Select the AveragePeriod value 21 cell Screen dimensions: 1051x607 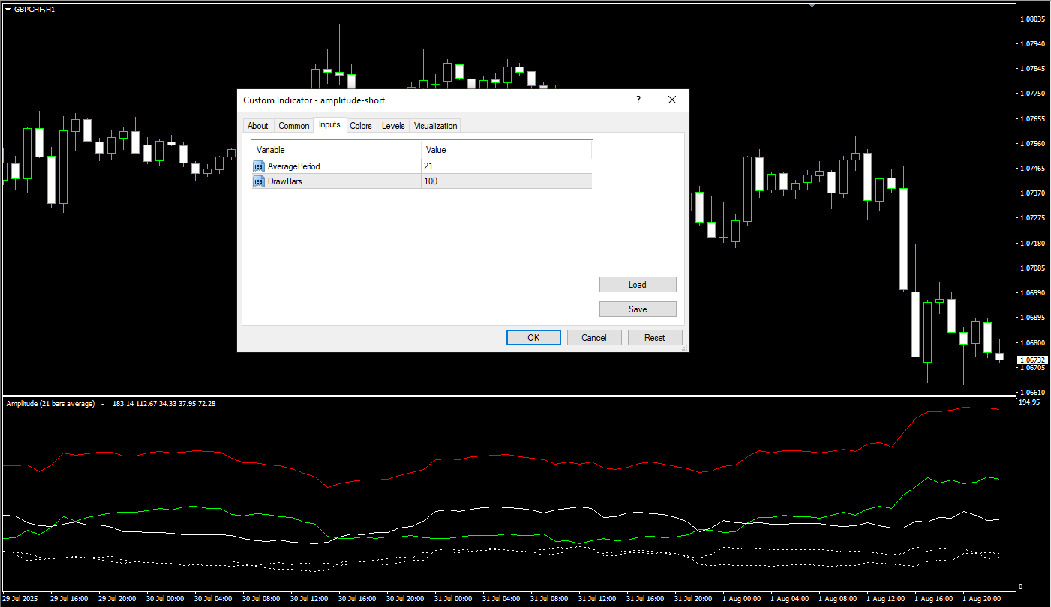tap(506, 166)
